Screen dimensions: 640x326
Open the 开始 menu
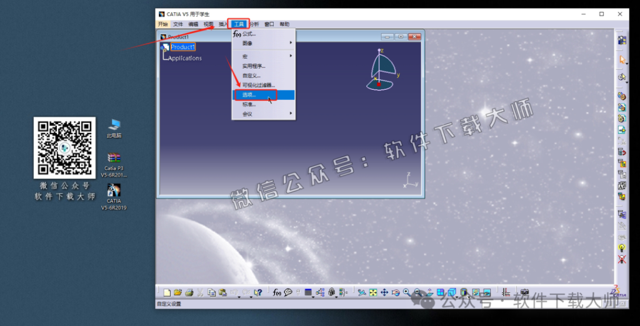(163, 24)
